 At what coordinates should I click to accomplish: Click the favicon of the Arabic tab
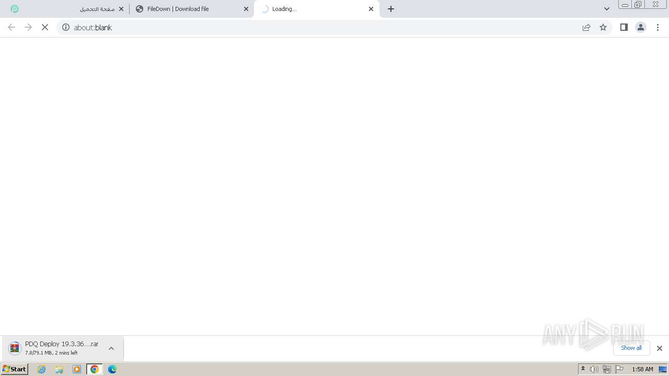pos(15,9)
